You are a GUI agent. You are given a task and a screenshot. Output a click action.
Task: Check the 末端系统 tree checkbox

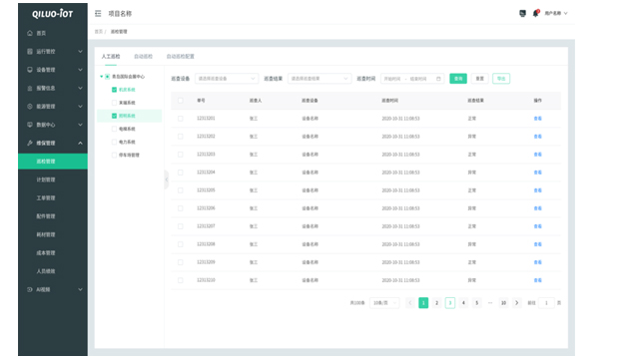[114, 103]
